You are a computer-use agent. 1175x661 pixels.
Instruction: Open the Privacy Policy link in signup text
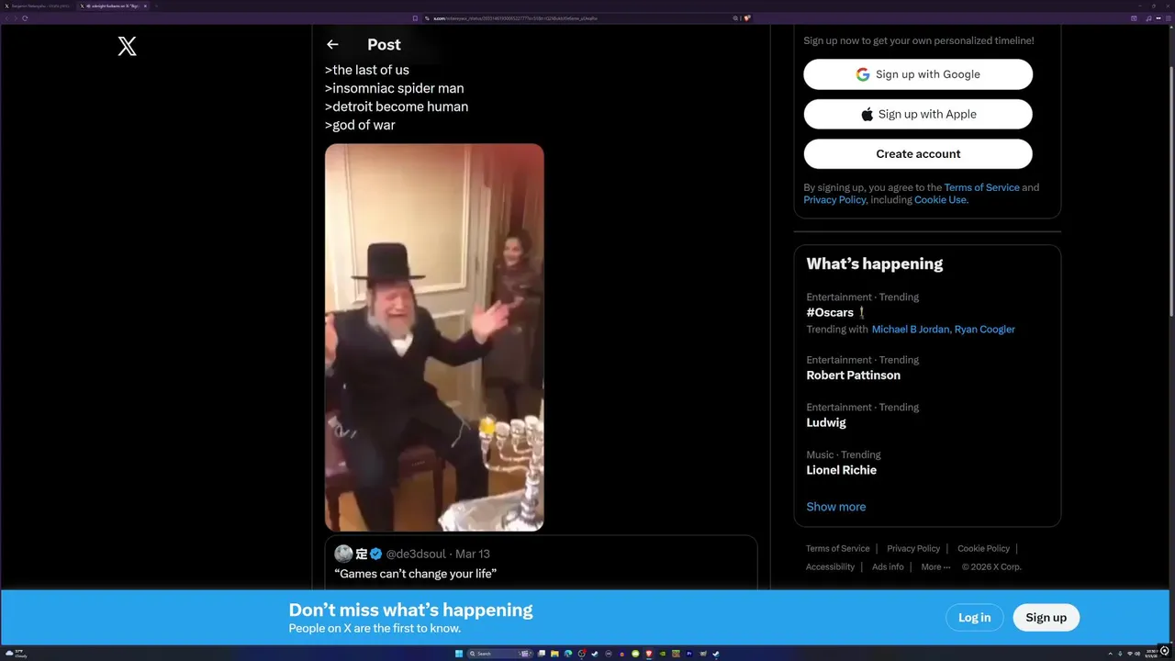pyautogui.click(x=834, y=199)
